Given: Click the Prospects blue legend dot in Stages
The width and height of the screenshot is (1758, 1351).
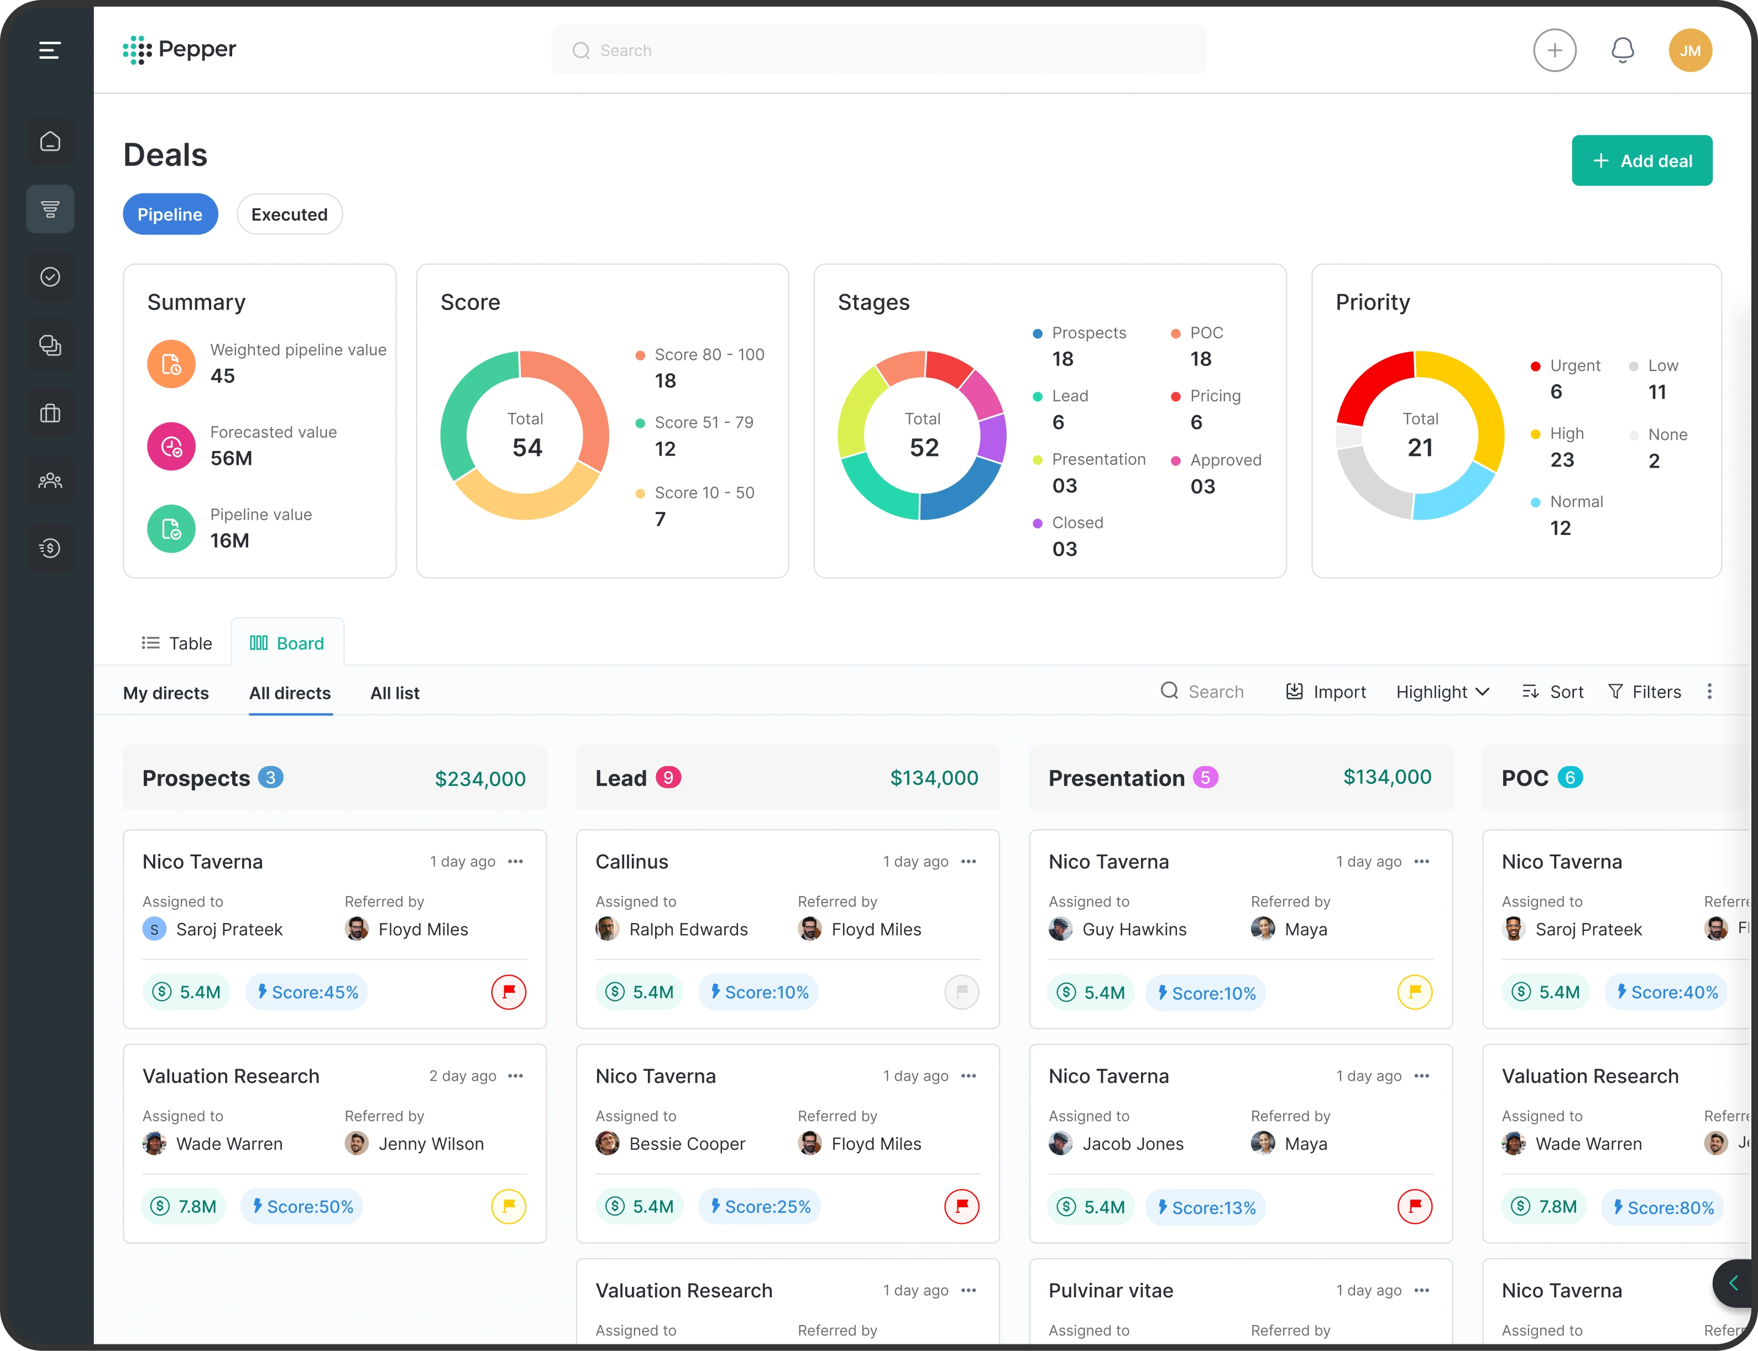Looking at the screenshot, I should [1038, 334].
